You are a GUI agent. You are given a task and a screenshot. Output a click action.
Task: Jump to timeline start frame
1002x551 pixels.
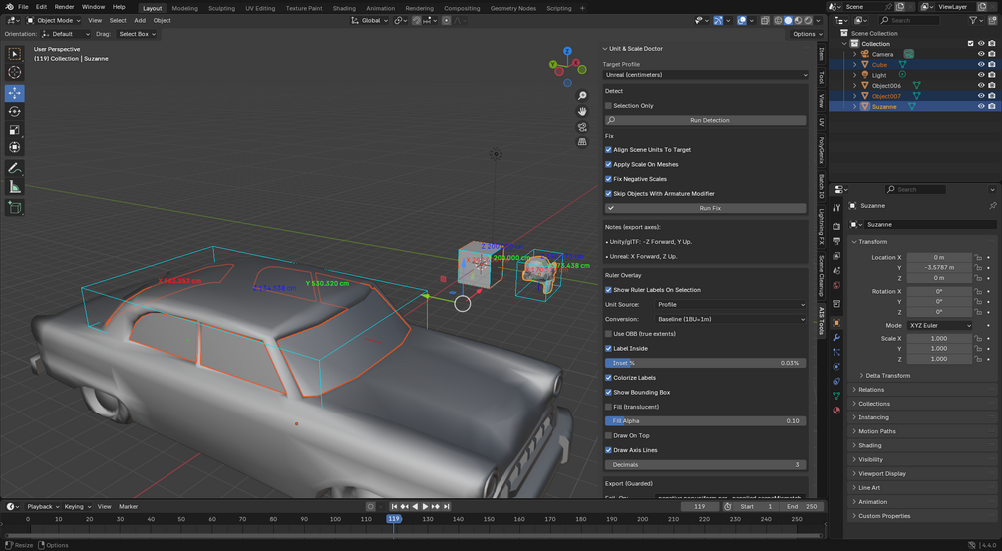(x=394, y=506)
